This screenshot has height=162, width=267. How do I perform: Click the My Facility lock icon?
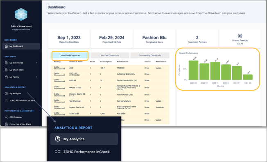point(6,77)
